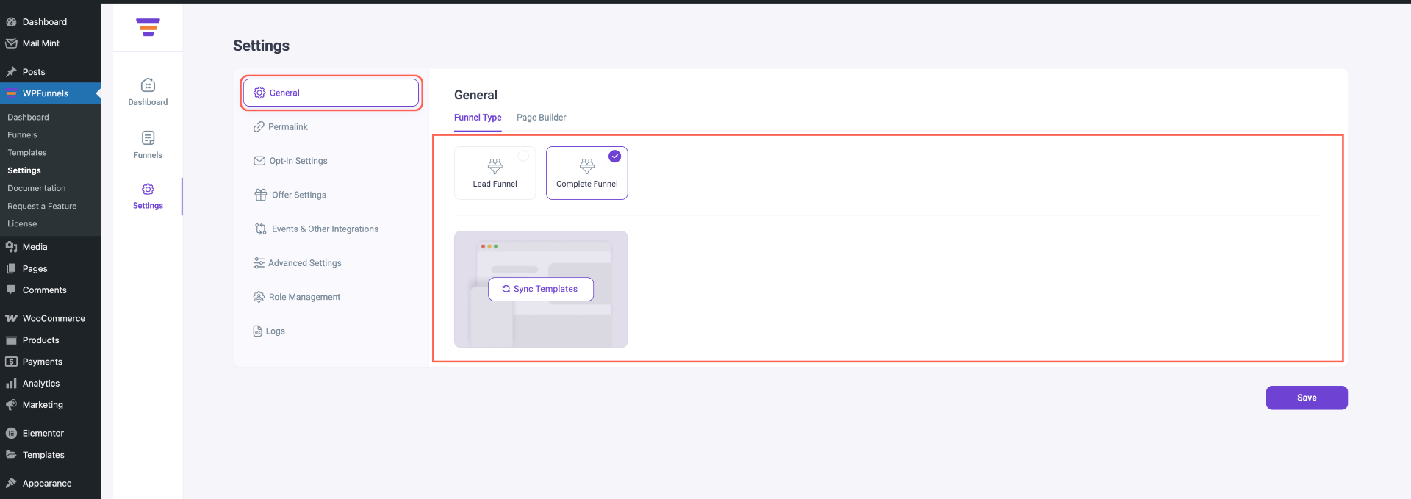
Task: Click the Events & Other Integrations icon
Action: [x=261, y=229]
